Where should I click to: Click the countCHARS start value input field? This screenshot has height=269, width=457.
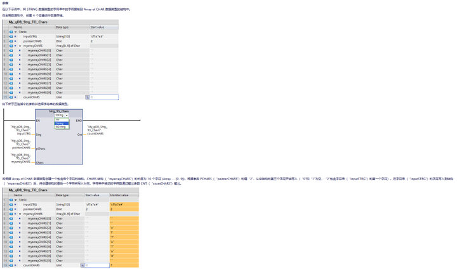click(103, 97)
